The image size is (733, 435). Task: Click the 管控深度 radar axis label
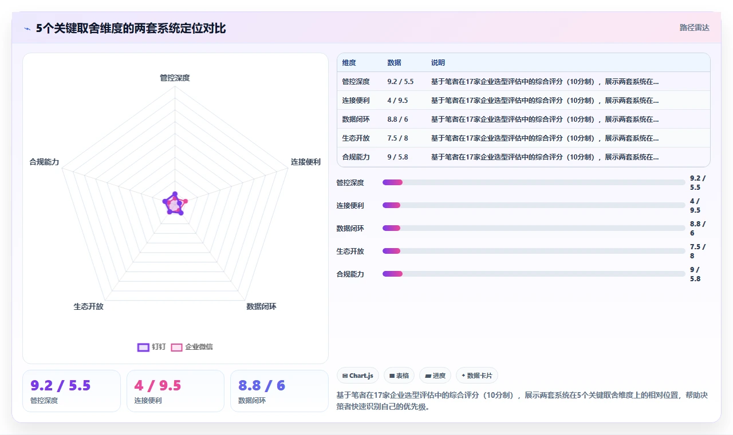point(175,78)
